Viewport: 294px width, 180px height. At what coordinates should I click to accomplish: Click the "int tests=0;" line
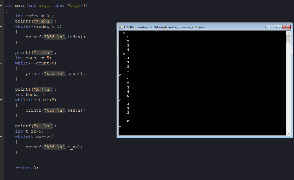coord(31,95)
